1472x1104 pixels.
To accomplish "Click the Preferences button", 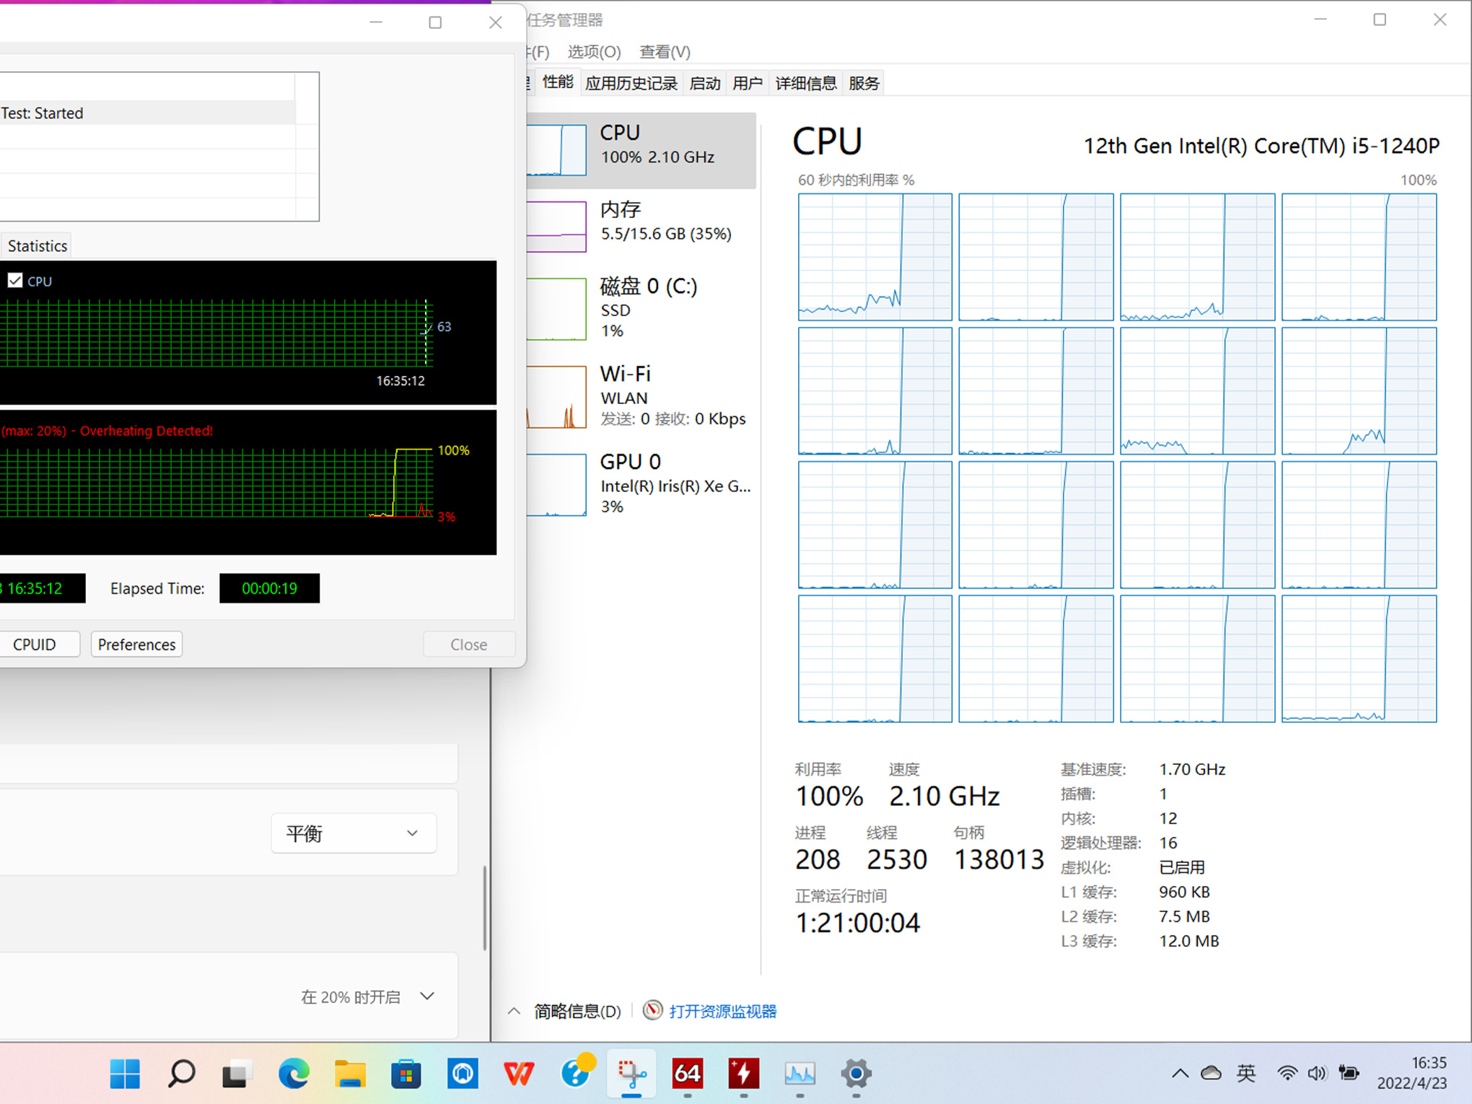I will point(136,644).
